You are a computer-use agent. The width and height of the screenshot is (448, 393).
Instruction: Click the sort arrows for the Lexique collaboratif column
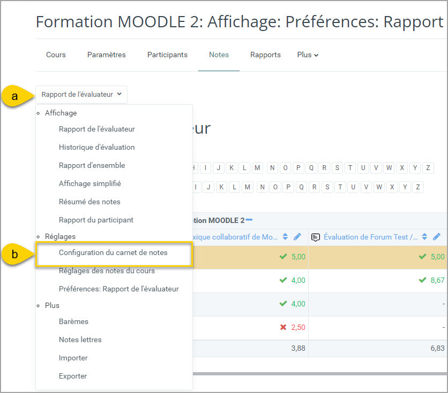[285, 237]
